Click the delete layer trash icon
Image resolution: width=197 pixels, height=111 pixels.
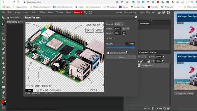point(168,108)
